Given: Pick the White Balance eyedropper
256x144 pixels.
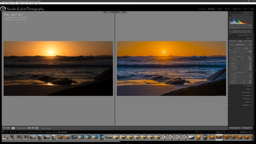Looking at the screenshot, I should point(231,49).
